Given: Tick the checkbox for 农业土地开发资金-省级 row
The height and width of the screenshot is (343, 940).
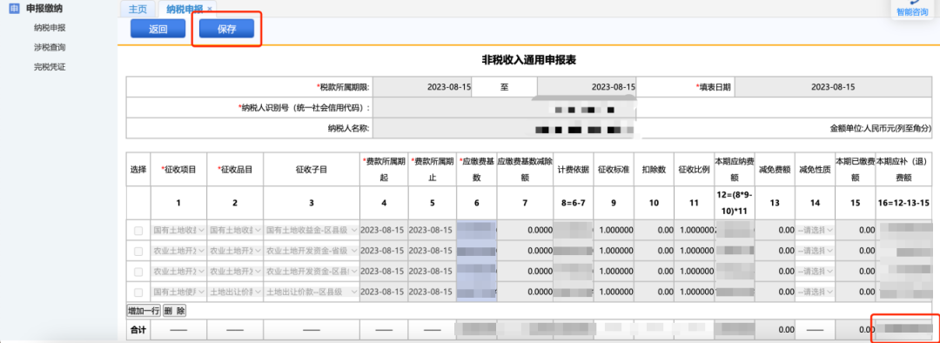Looking at the screenshot, I should (138, 251).
